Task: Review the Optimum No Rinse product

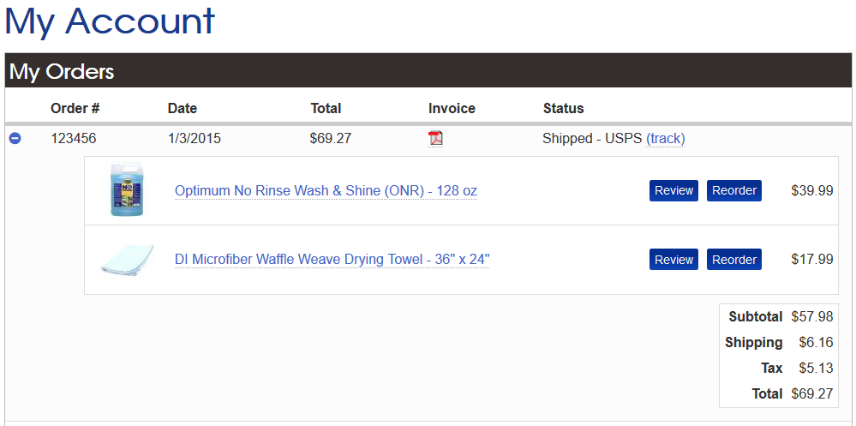Action: (673, 190)
